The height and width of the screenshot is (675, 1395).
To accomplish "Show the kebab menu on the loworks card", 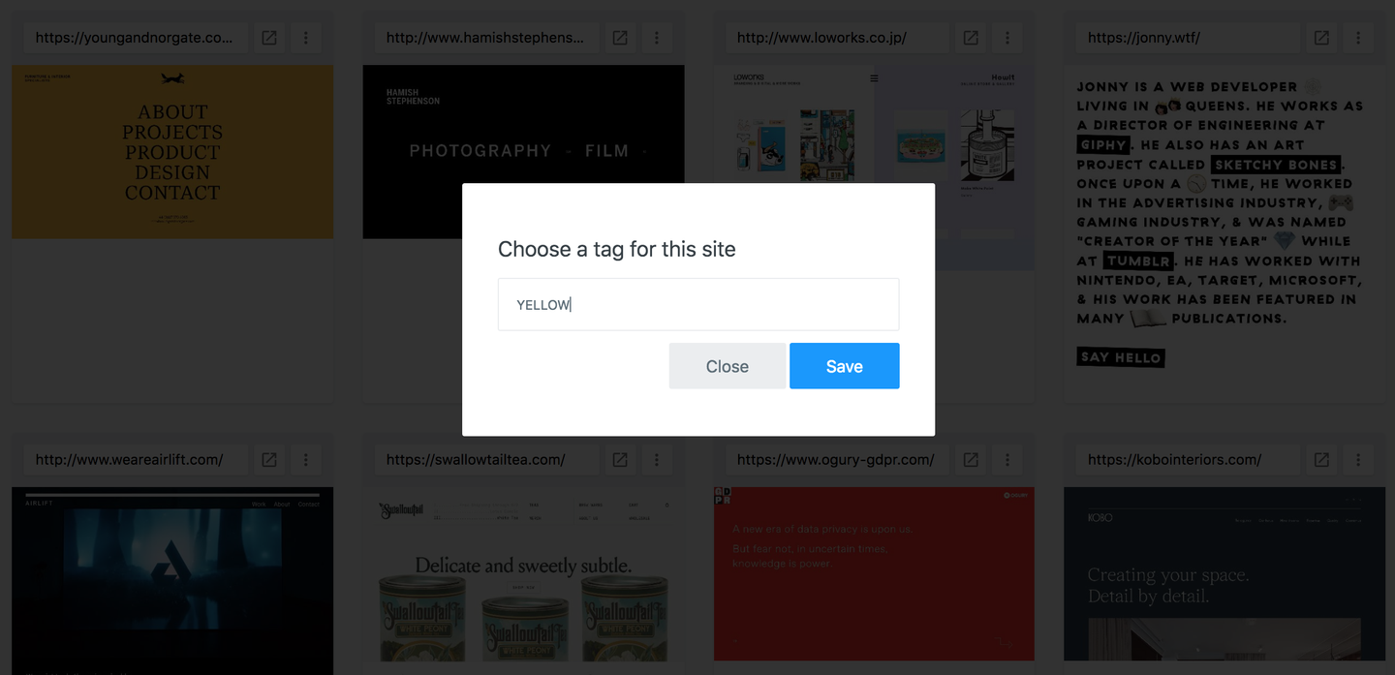I will click(x=1007, y=38).
